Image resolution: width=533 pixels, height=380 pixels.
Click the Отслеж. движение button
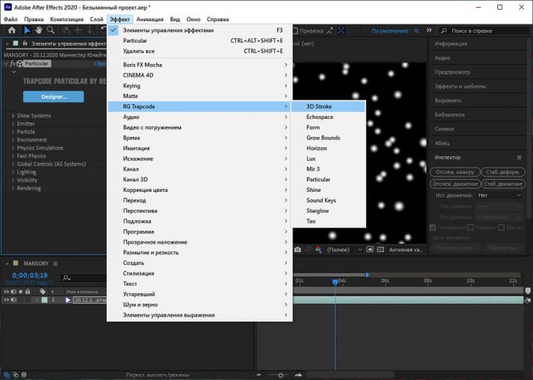[x=455, y=184]
